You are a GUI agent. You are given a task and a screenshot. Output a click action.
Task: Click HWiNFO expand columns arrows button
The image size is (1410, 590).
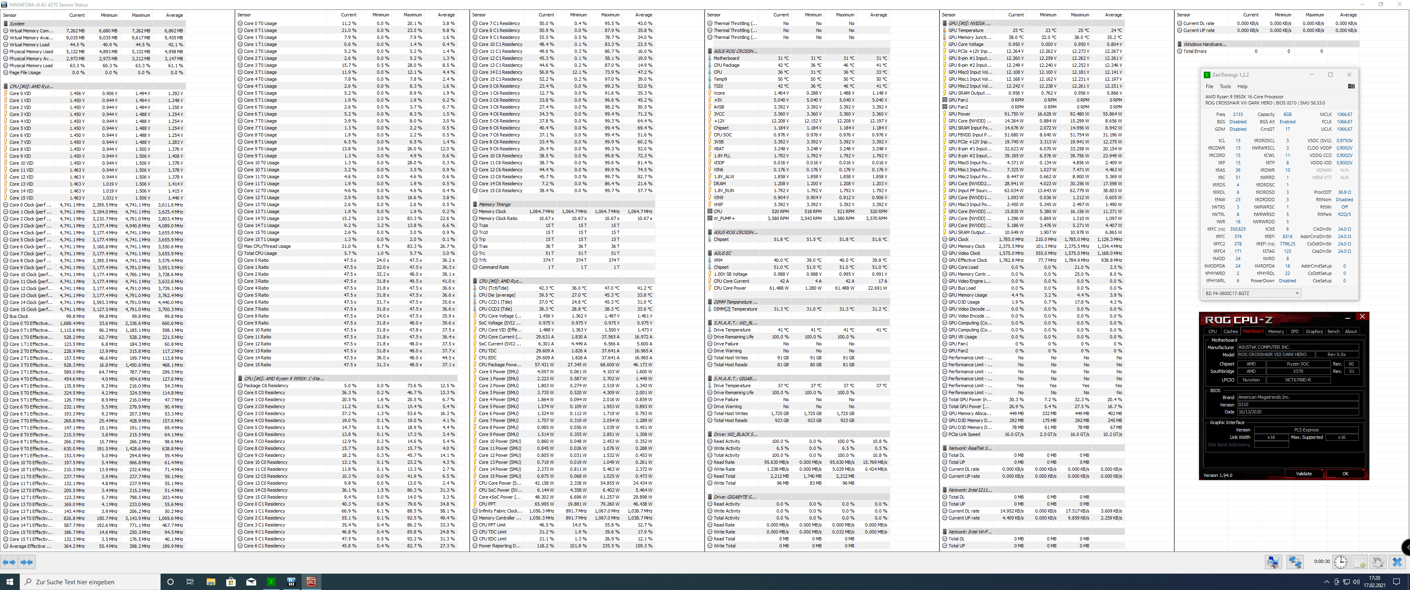9,562
